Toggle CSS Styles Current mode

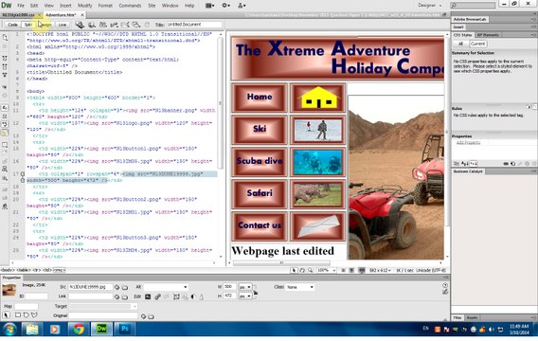(477, 44)
